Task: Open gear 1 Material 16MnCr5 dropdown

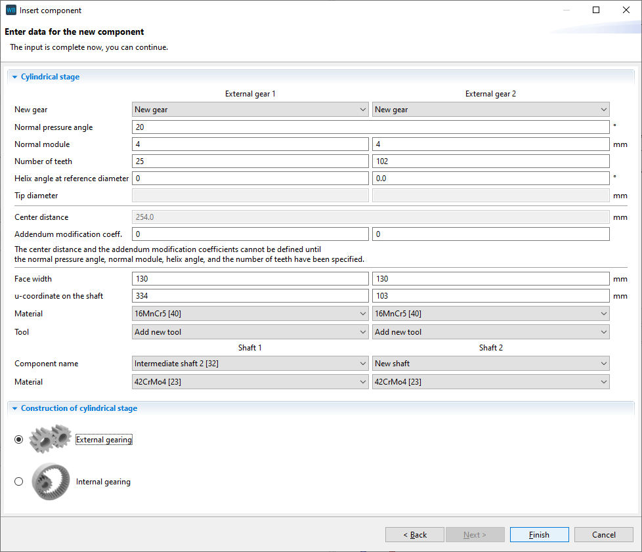Action: coord(250,314)
